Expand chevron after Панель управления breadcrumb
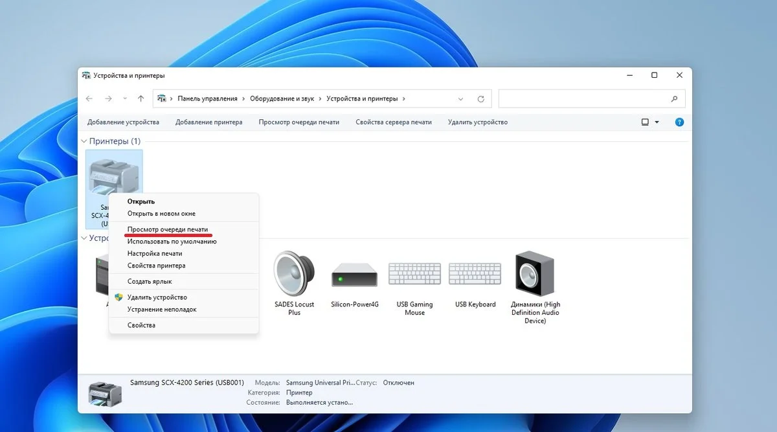 tap(243, 99)
